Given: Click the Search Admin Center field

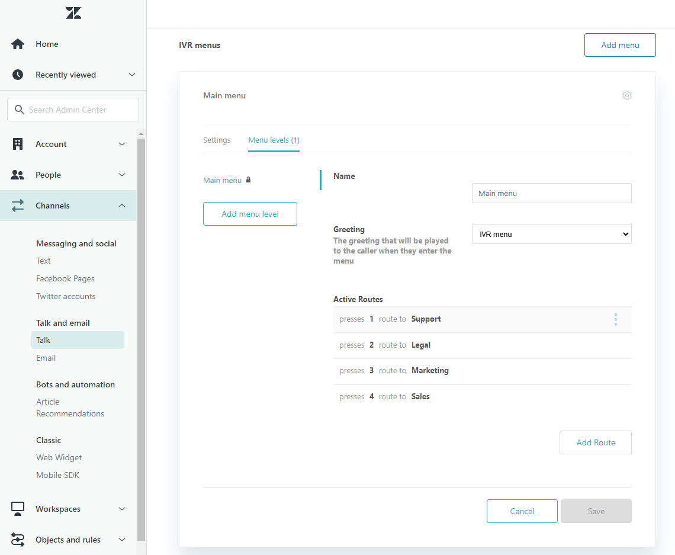Looking at the screenshot, I should (x=73, y=110).
